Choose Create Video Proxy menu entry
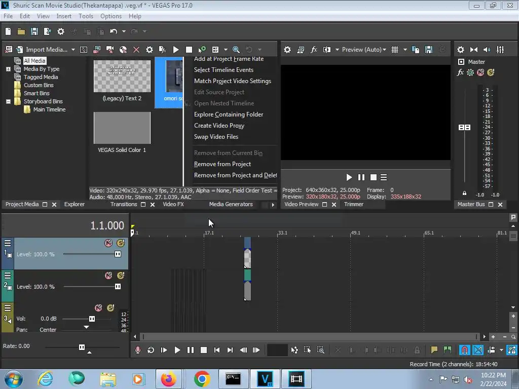519x389 pixels. 219,126
